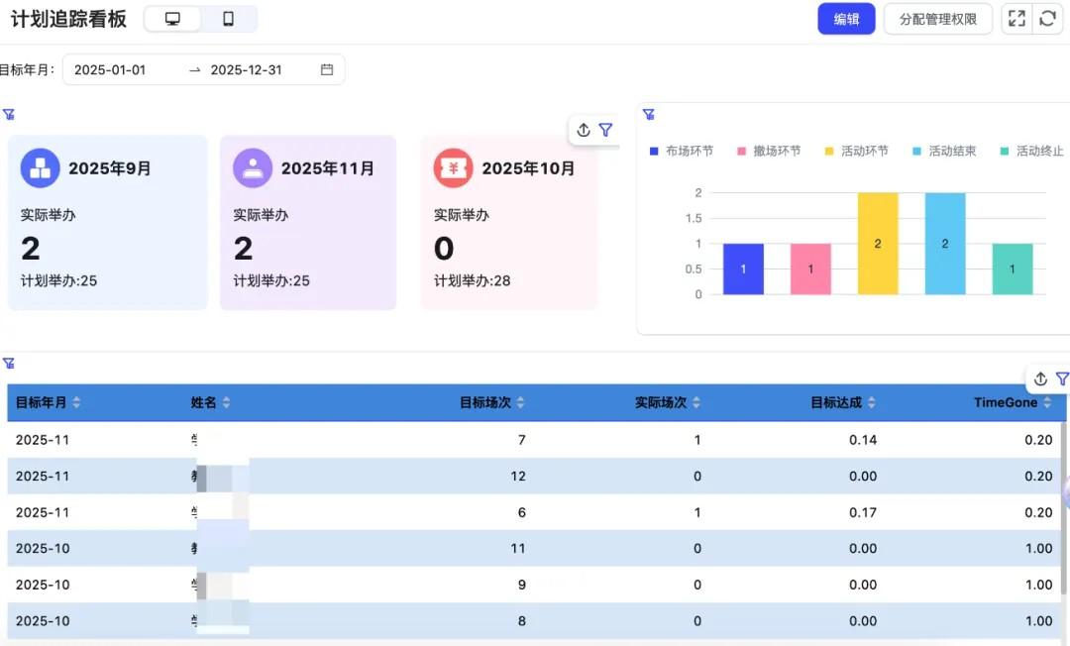The width and height of the screenshot is (1070, 646).
Task: Switch to desktop view toggle
Action: pos(172,18)
